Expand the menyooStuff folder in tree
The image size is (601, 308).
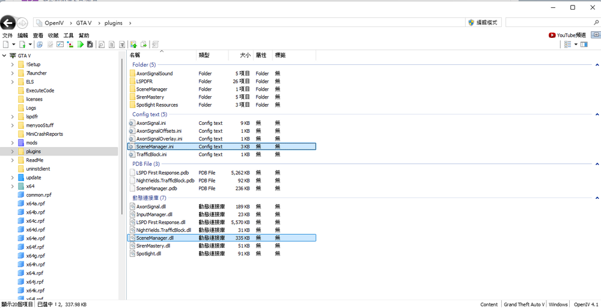pyautogui.click(x=13, y=125)
